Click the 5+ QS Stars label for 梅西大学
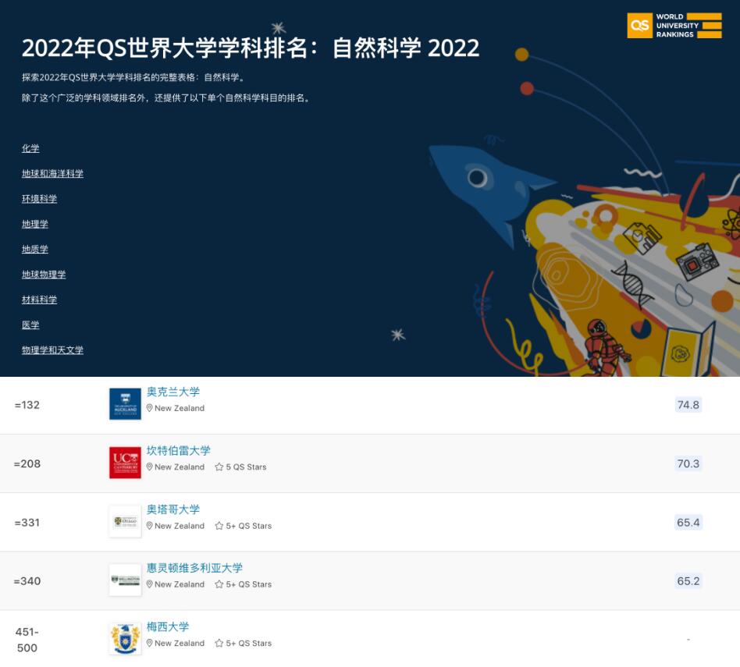The width and height of the screenshot is (740, 667). 249,644
